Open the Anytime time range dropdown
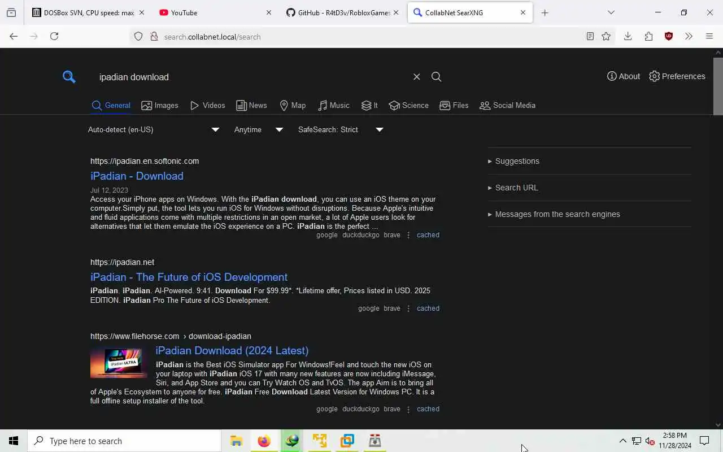Viewport: 723px width, 452px height. 259,129
